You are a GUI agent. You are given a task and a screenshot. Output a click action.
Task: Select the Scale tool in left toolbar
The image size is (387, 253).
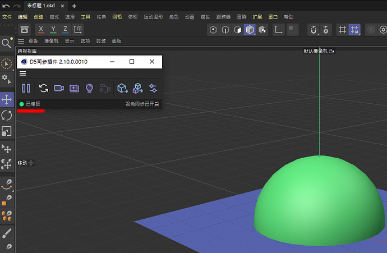click(7, 131)
